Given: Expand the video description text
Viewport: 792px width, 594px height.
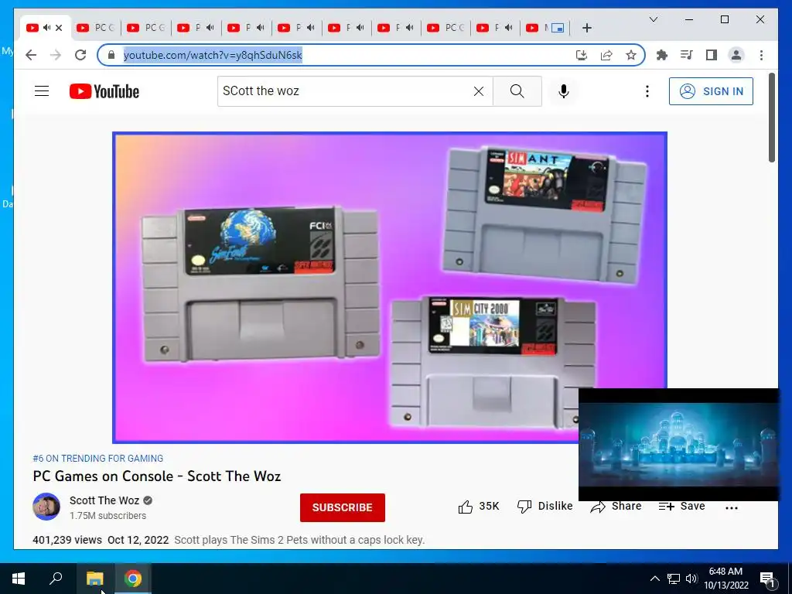Looking at the screenshot, I should coord(299,540).
